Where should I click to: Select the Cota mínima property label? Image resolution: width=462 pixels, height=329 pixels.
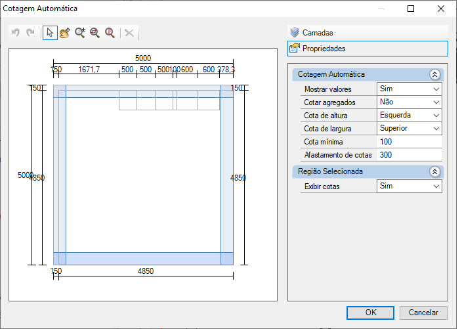click(324, 142)
